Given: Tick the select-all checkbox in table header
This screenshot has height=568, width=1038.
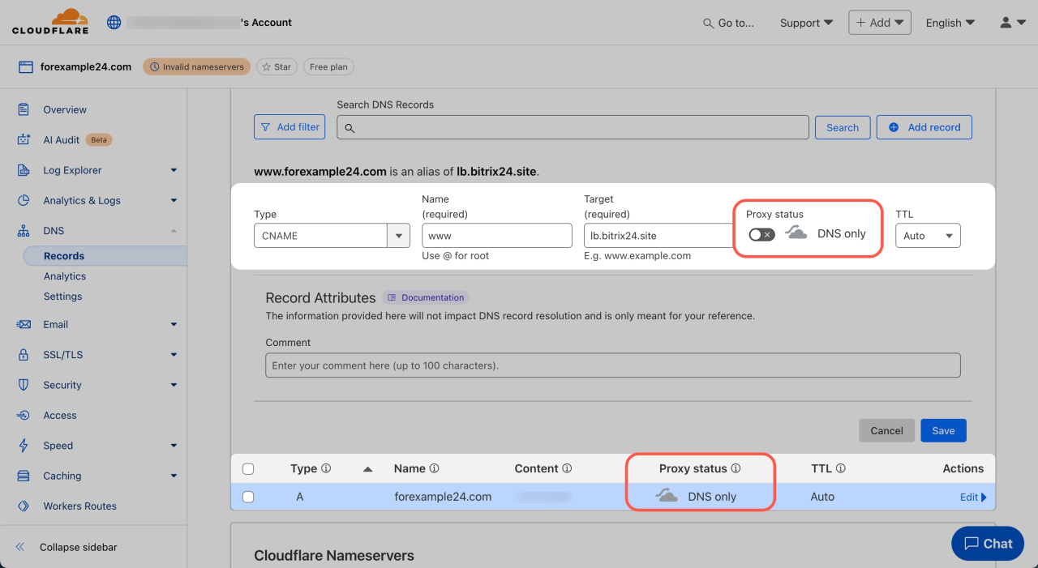Looking at the screenshot, I should (x=248, y=468).
